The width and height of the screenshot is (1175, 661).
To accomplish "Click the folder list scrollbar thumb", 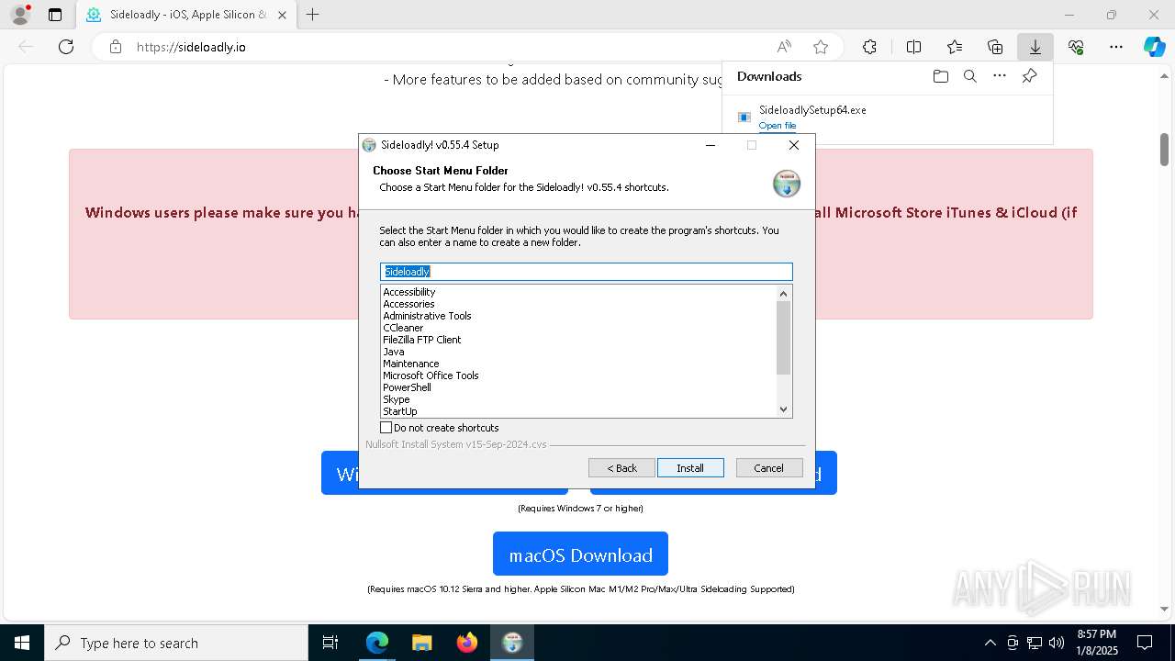I will point(783,338).
